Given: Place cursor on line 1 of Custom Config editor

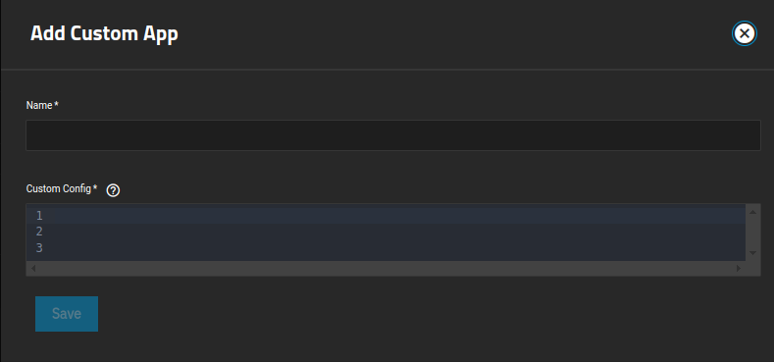Looking at the screenshot, I should pyautogui.click(x=395, y=215).
